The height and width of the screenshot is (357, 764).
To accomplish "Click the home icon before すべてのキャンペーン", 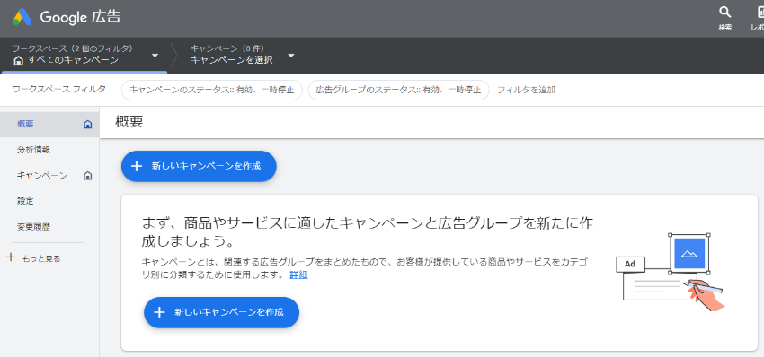I will coord(19,61).
